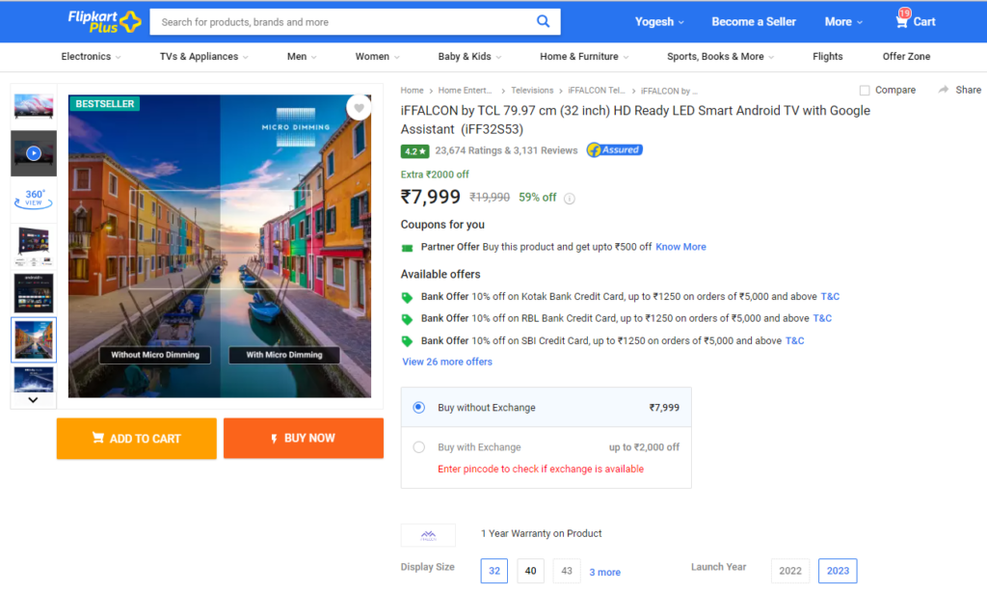Click the main product image

tap(220, 246)
